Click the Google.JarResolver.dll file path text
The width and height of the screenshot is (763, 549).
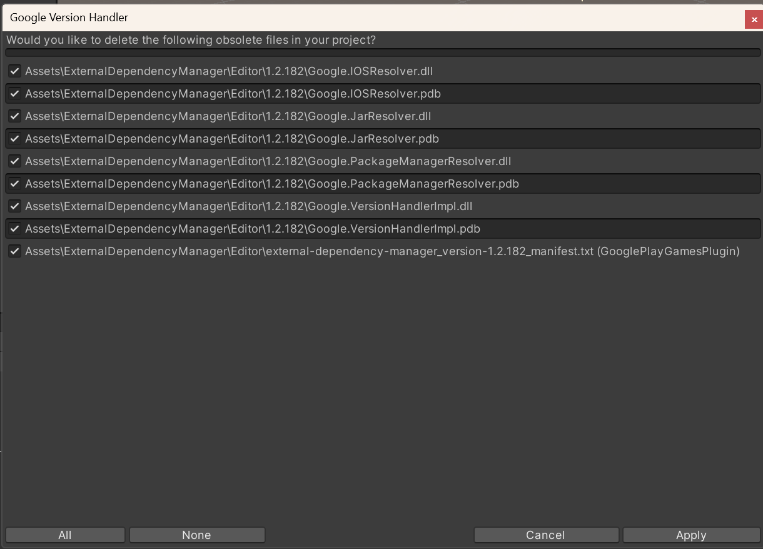tap(228, 116)
